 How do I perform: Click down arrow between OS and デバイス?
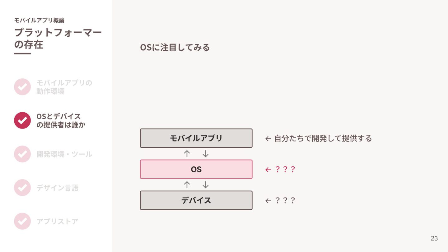point(205,185)
